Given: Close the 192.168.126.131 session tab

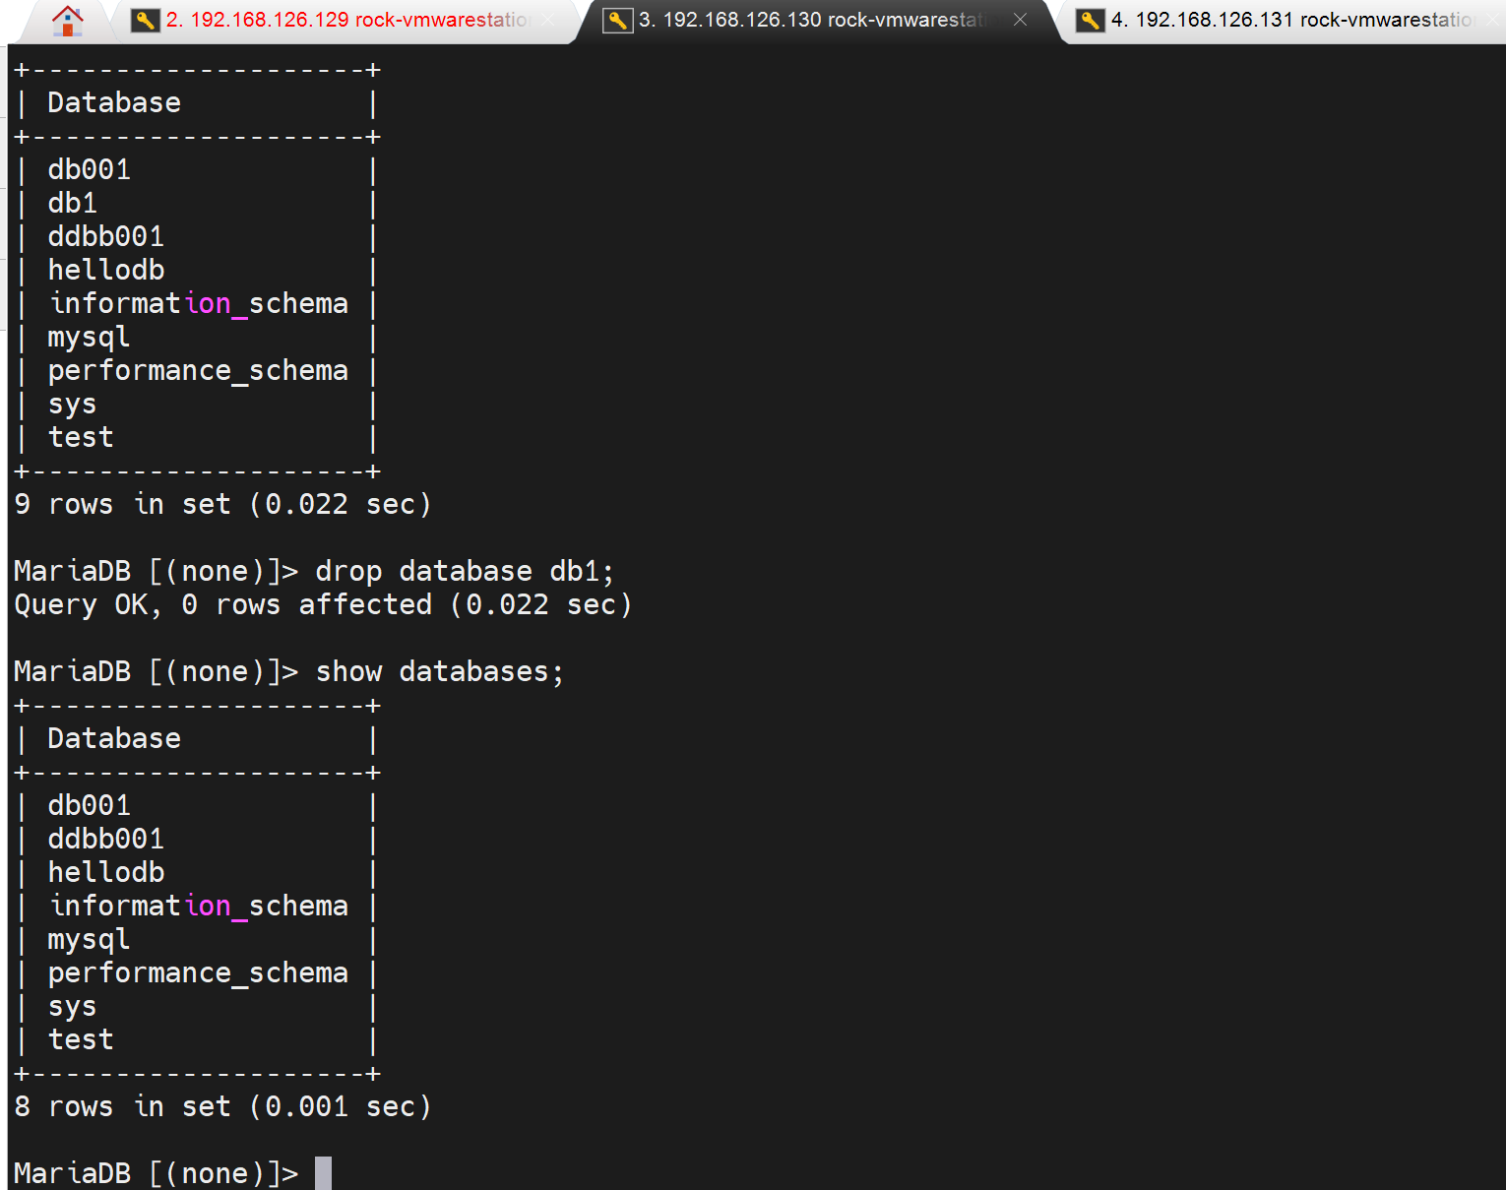Looking at the screenshot, I should [x=1493, y=20].
